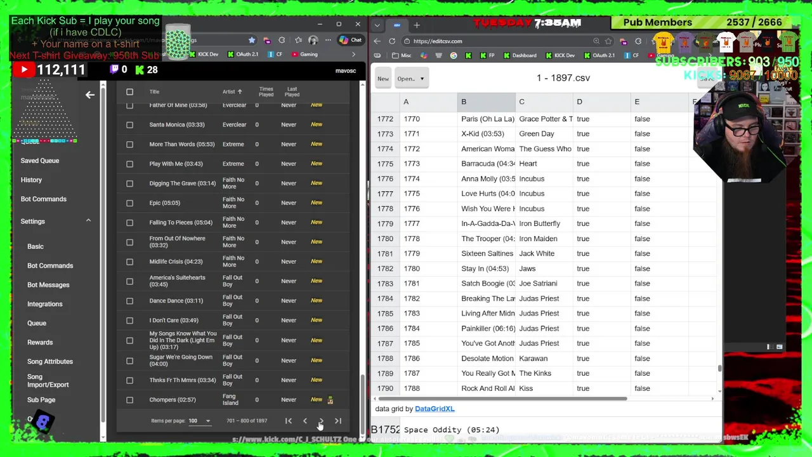This screenshot has height=457, width=812.
Task: Sort by Times Played column
Action: pyautogui.click(x=266, y=92)
